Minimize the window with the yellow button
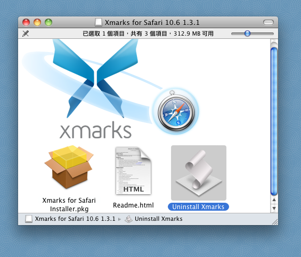Image resolution: width=301 pixels, height=257 pixels. coord(37,22)
